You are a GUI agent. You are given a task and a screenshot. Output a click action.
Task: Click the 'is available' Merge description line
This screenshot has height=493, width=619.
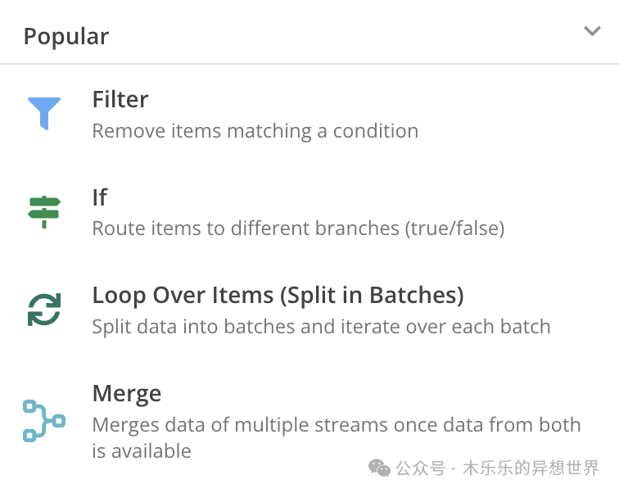coord(142,450)
